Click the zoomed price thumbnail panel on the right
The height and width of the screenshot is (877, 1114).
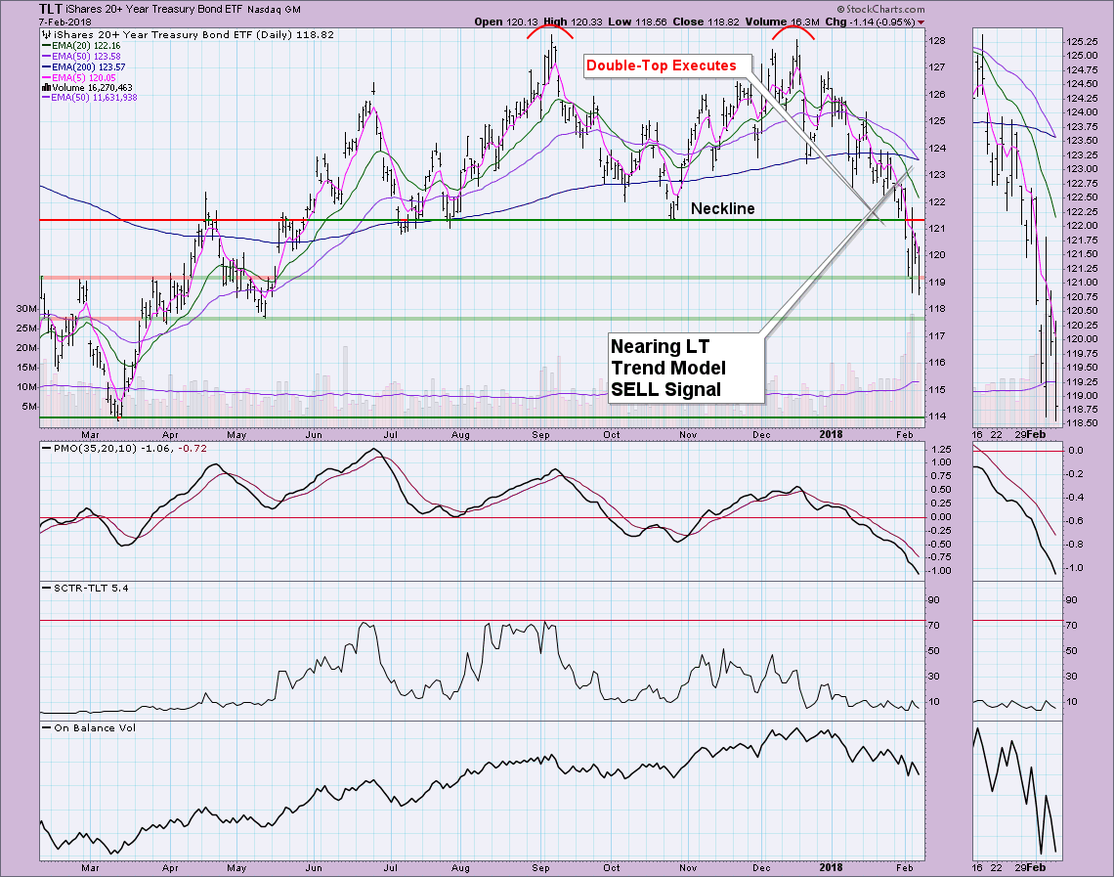[x=1014, y=230]
